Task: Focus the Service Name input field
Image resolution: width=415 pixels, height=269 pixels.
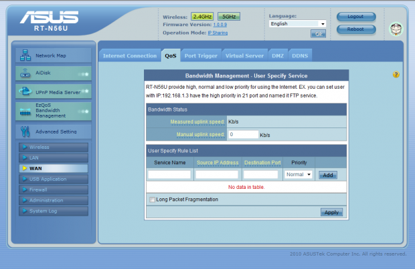Action: pyautogui.click(x=169, y=174)
